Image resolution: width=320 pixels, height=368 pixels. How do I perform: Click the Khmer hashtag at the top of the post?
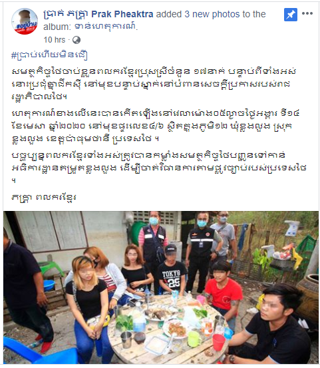click(x=49, y=55)
